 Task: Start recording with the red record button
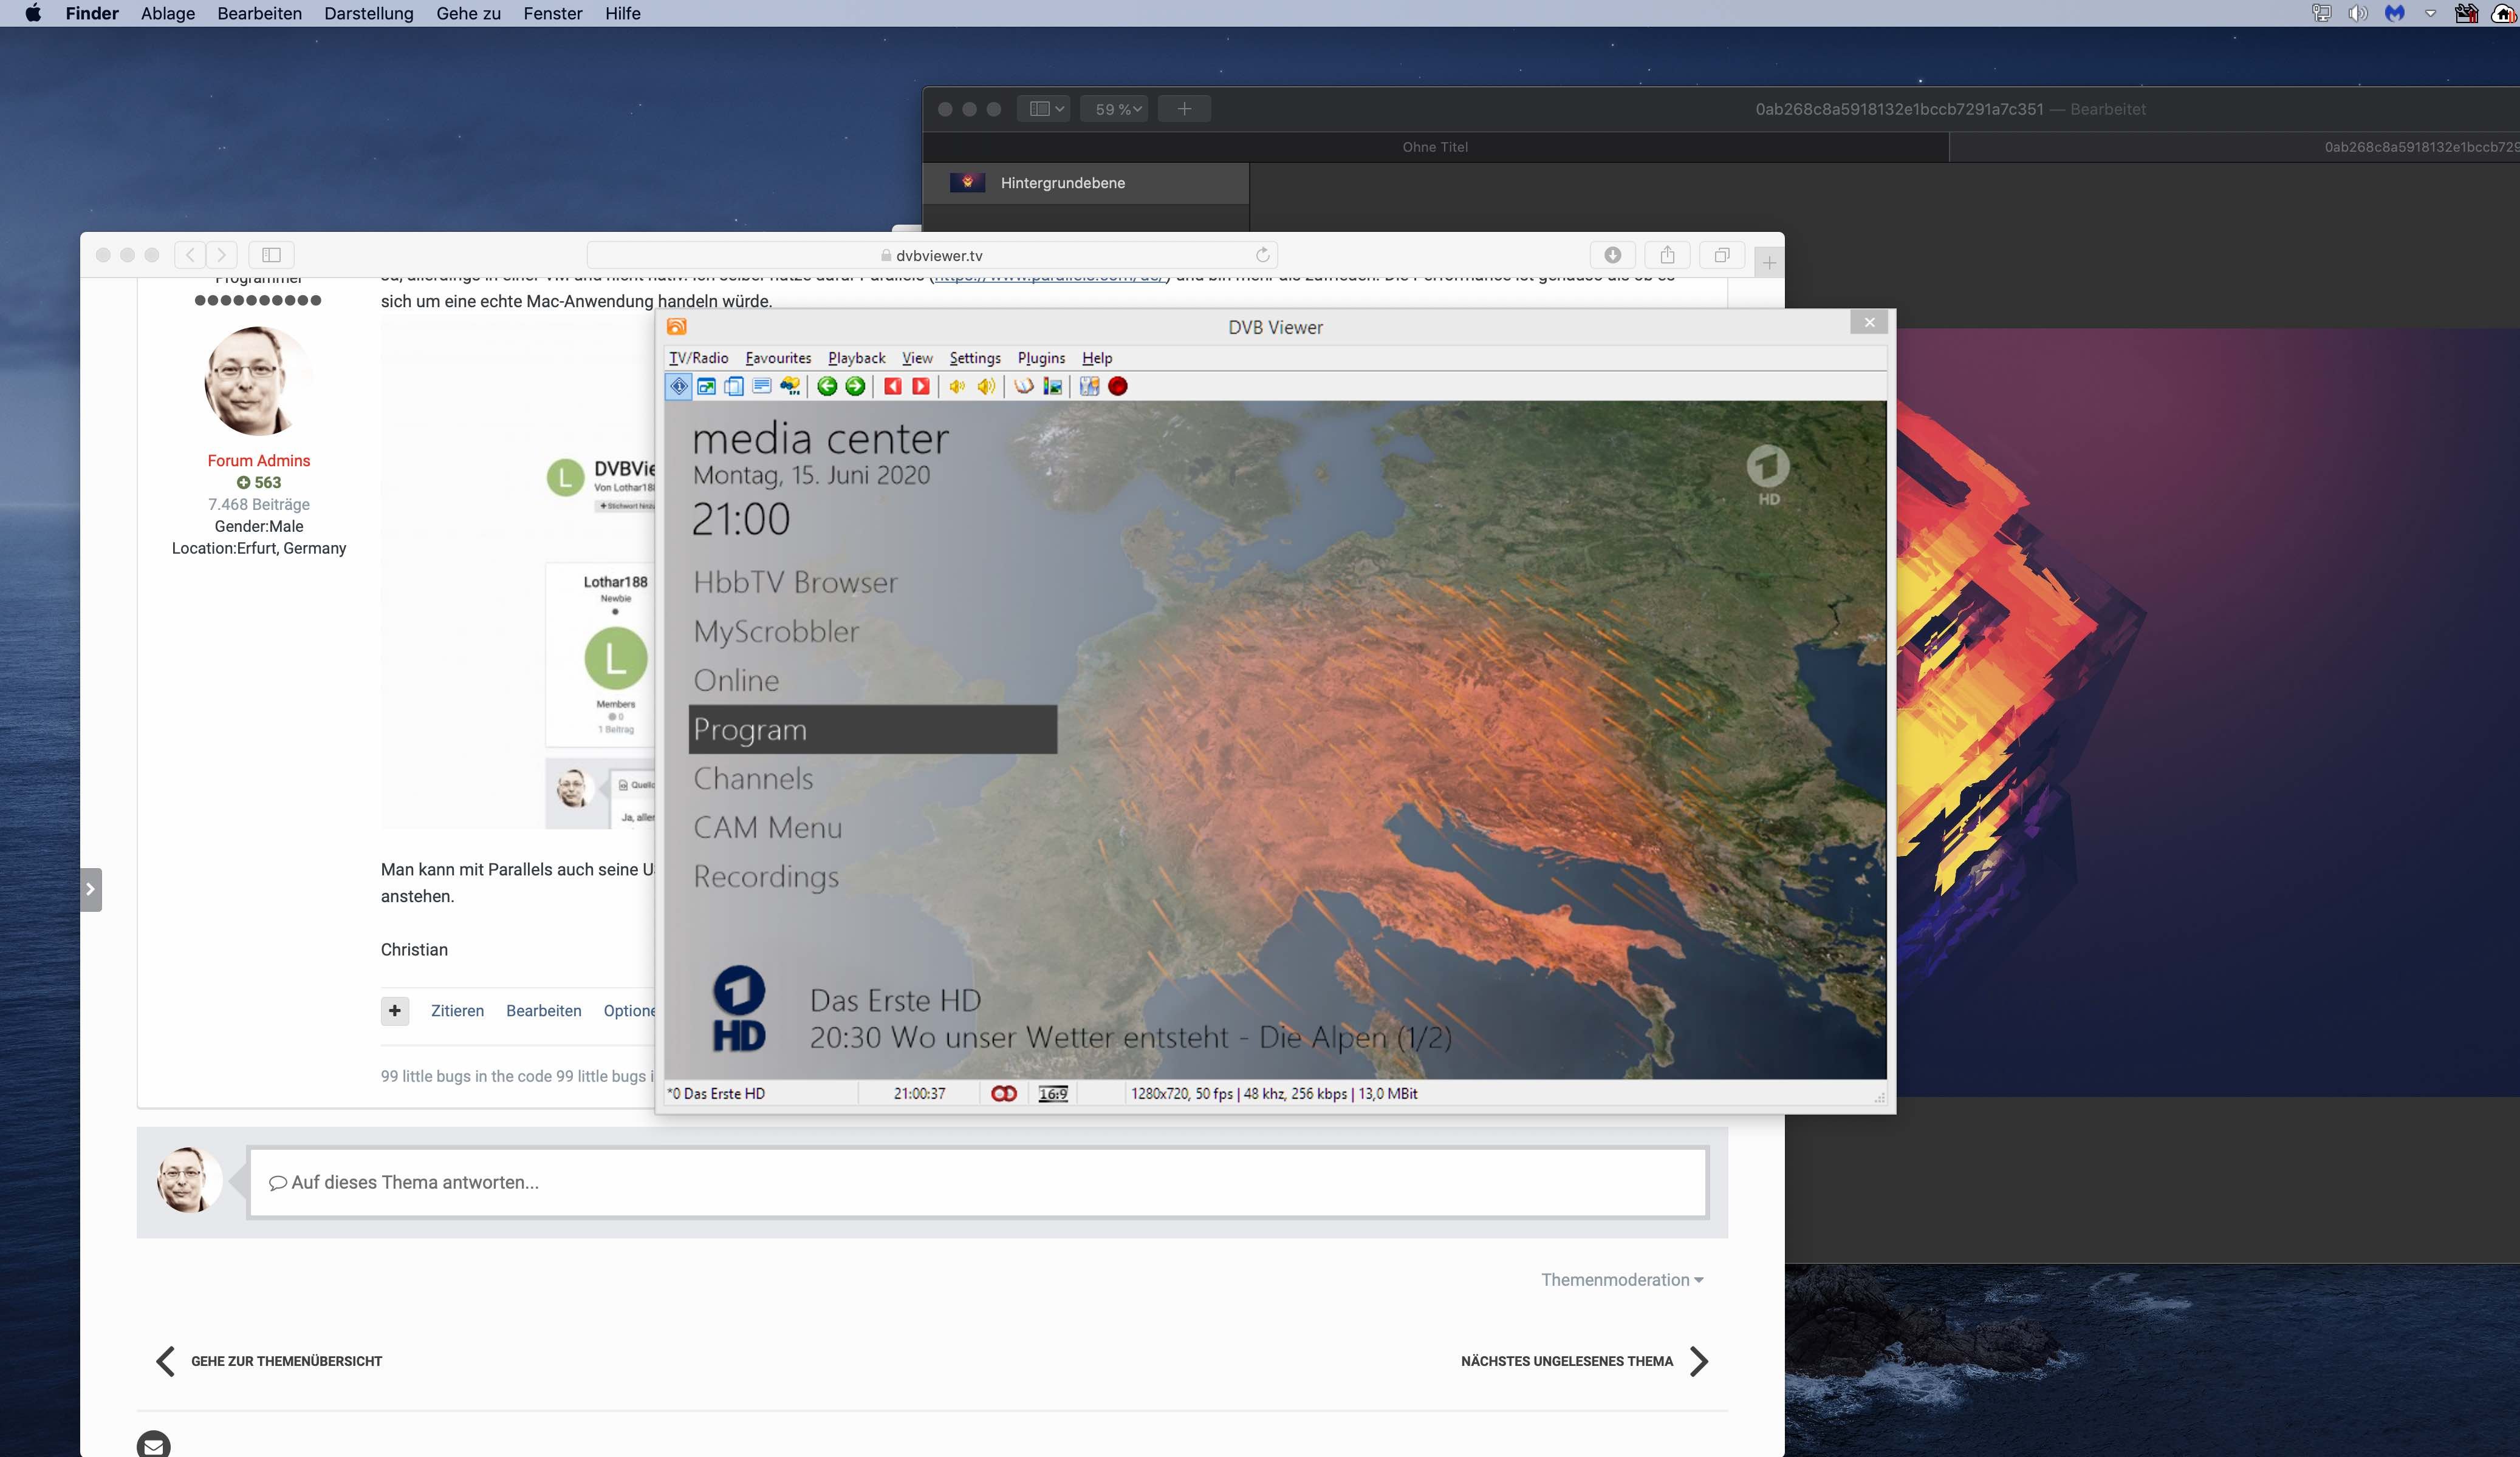(1118, 387)
